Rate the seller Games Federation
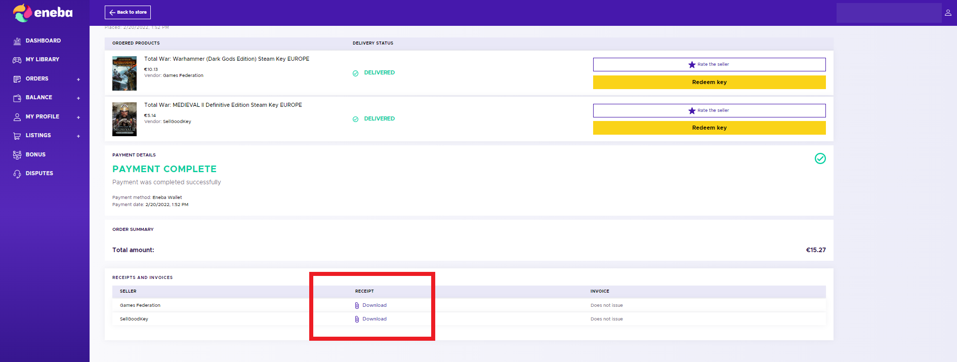957x362 pixels. tap(709, 64)
